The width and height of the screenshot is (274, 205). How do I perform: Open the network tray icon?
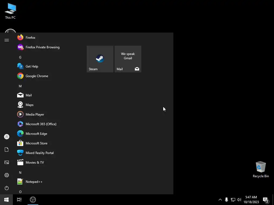tap(233, 200)
